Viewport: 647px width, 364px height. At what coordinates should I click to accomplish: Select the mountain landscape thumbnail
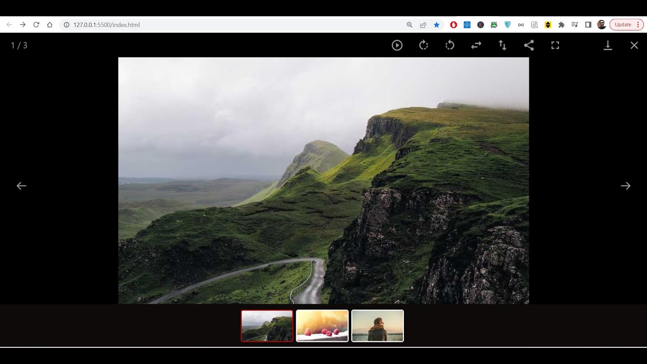(x=267, y=326)
